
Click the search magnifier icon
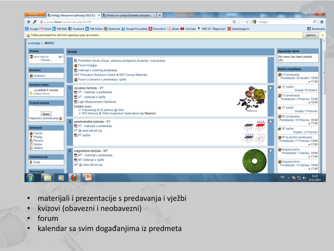pyautogui.click(x=314, y=22)
